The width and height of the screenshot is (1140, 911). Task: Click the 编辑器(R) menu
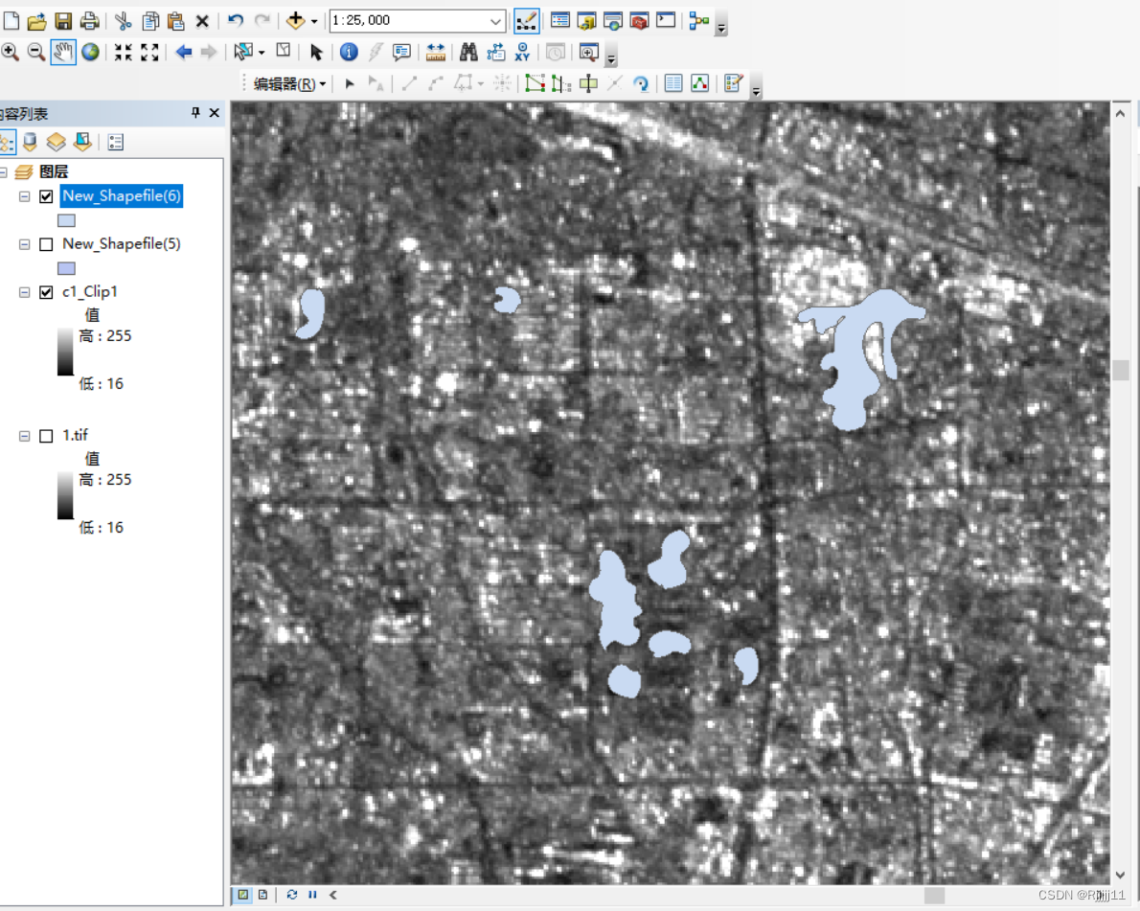coord(285,83)
